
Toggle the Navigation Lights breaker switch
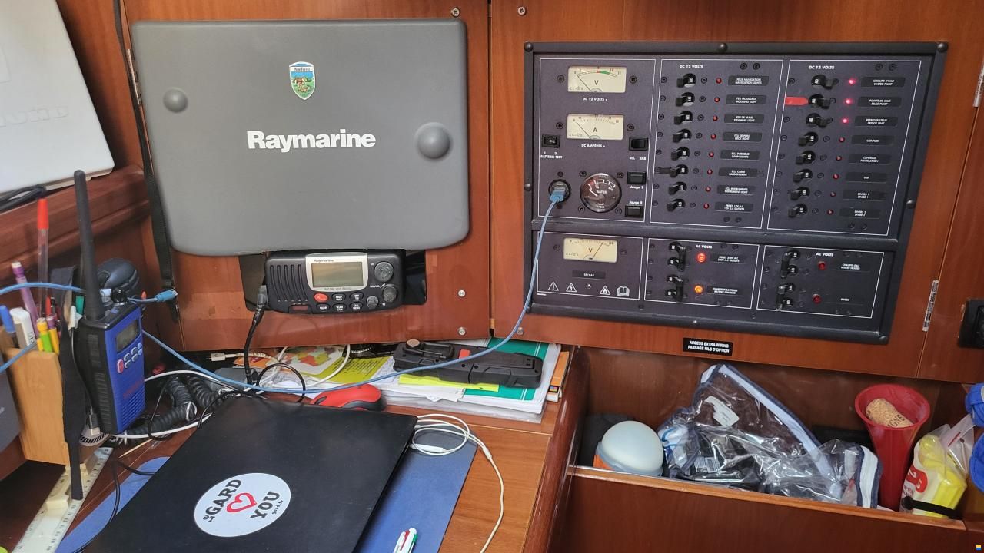point(686,81)
